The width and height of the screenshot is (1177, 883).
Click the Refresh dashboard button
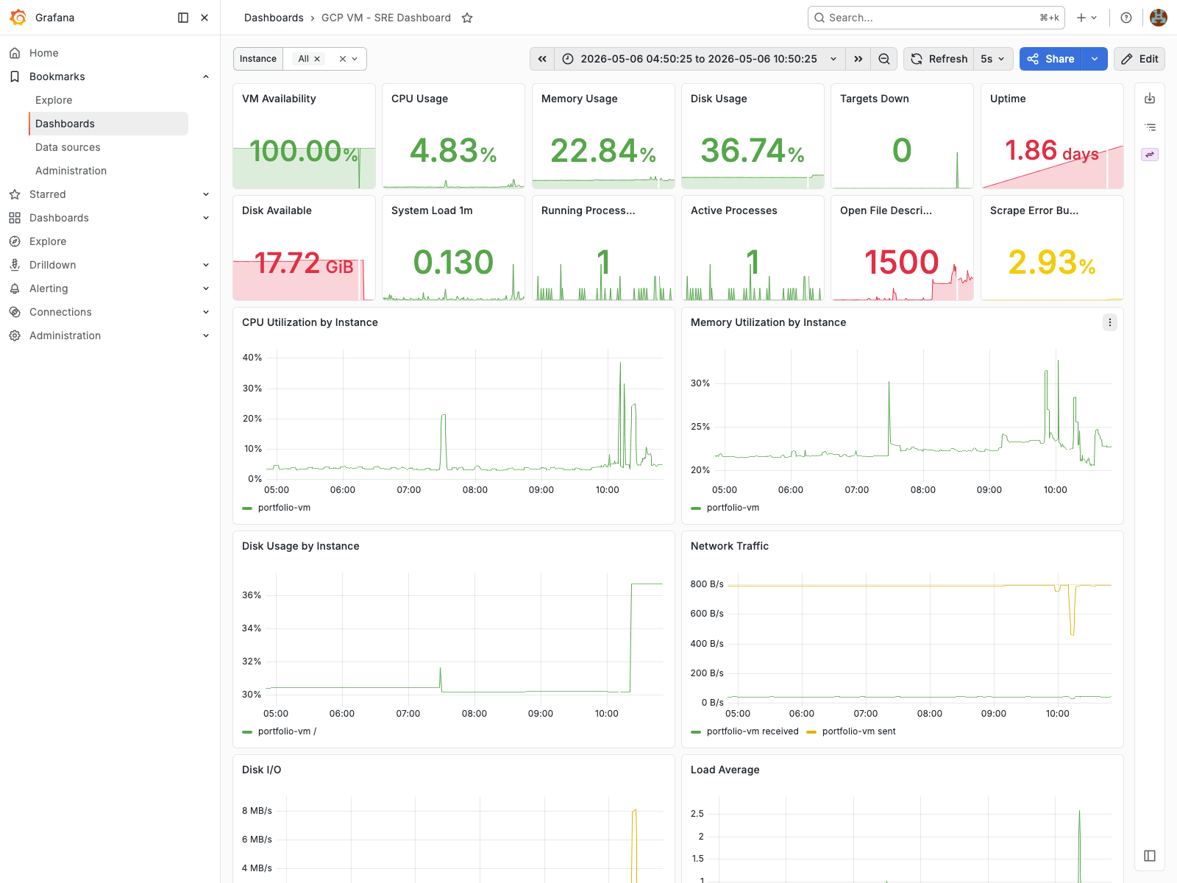click(939, 59)
